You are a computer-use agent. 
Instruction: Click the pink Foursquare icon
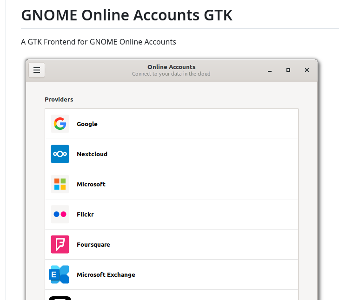(x=60, y=244)
